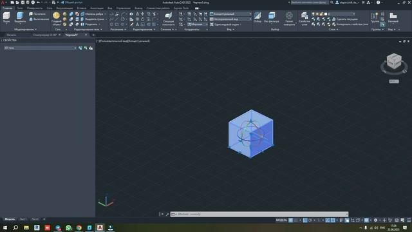Select the Union solid boolean icon
412x232 pixels.
point(71,14)
